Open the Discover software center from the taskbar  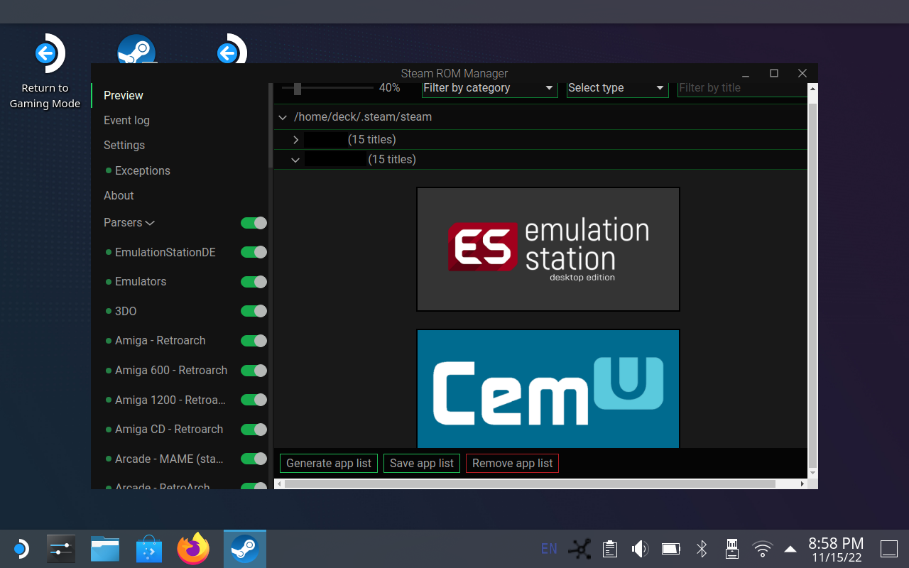coord(149,548)
